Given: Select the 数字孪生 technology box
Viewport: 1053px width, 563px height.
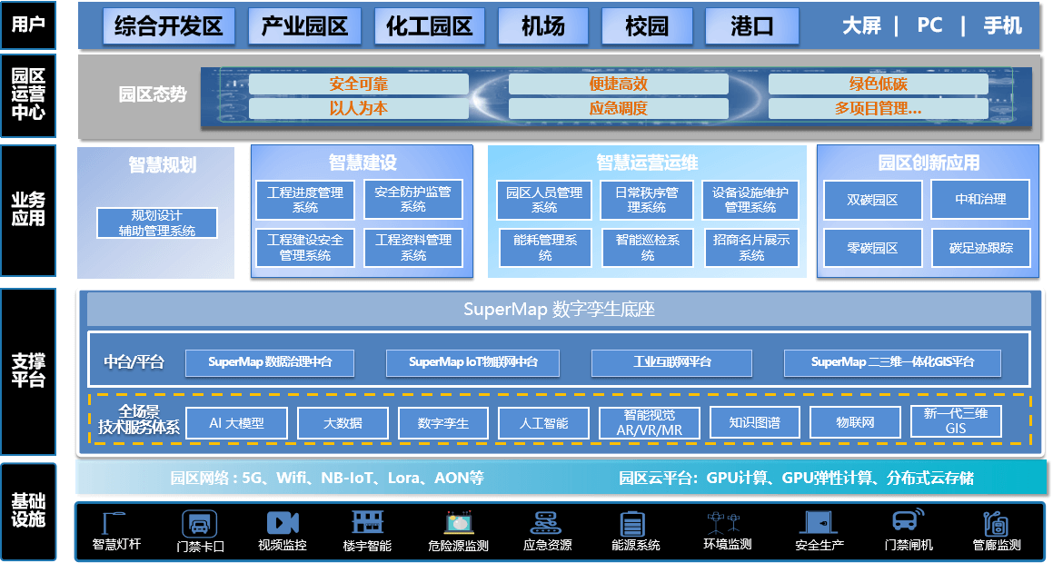Looking at the screenshot, I should coord(443,423).
